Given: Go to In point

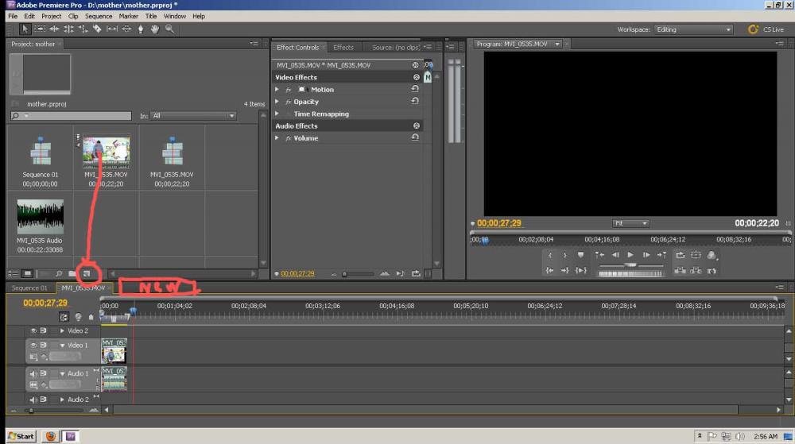Looking at the screenshot, I should click(549, 271).
